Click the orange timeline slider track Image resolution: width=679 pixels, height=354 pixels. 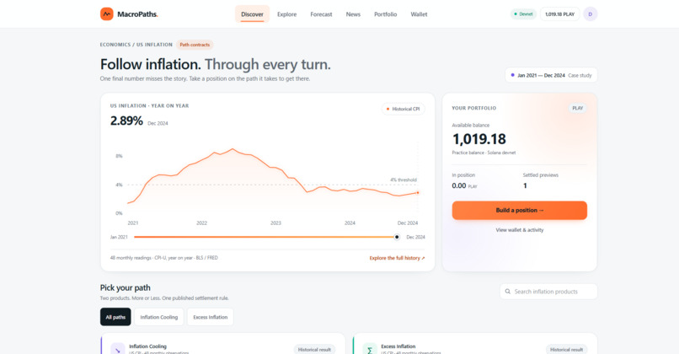click(265, 237)
